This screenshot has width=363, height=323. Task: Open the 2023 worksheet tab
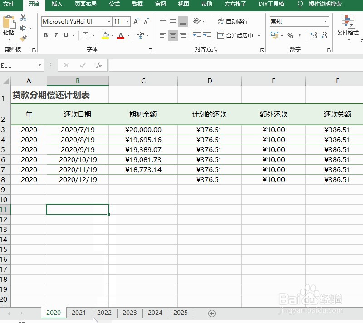pyautogui.click(x=129, y=313)
